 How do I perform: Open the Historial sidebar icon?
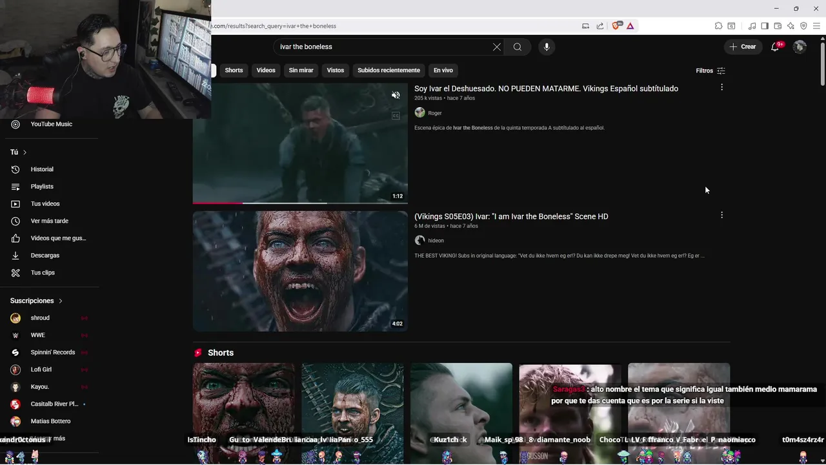15,169
